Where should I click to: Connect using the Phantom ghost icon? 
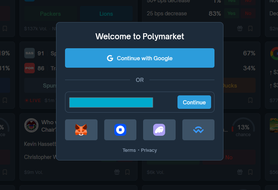[159, 130]
